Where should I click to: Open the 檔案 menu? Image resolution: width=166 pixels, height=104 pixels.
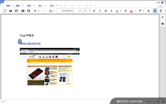pyautogui.click(x=8, y=5)
